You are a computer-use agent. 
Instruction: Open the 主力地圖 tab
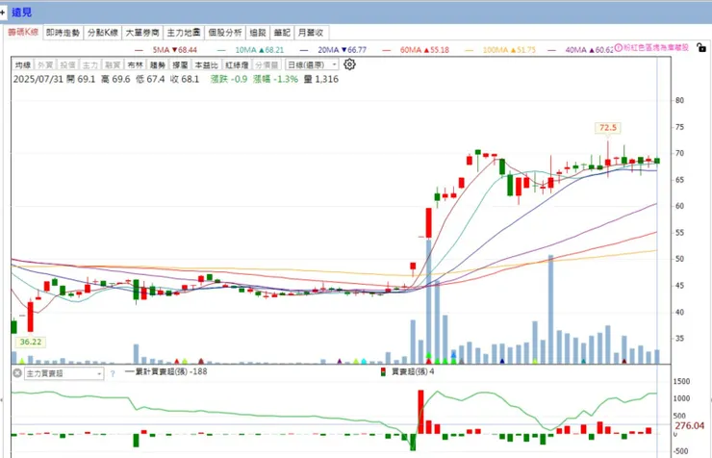click(x=184, y=33)
